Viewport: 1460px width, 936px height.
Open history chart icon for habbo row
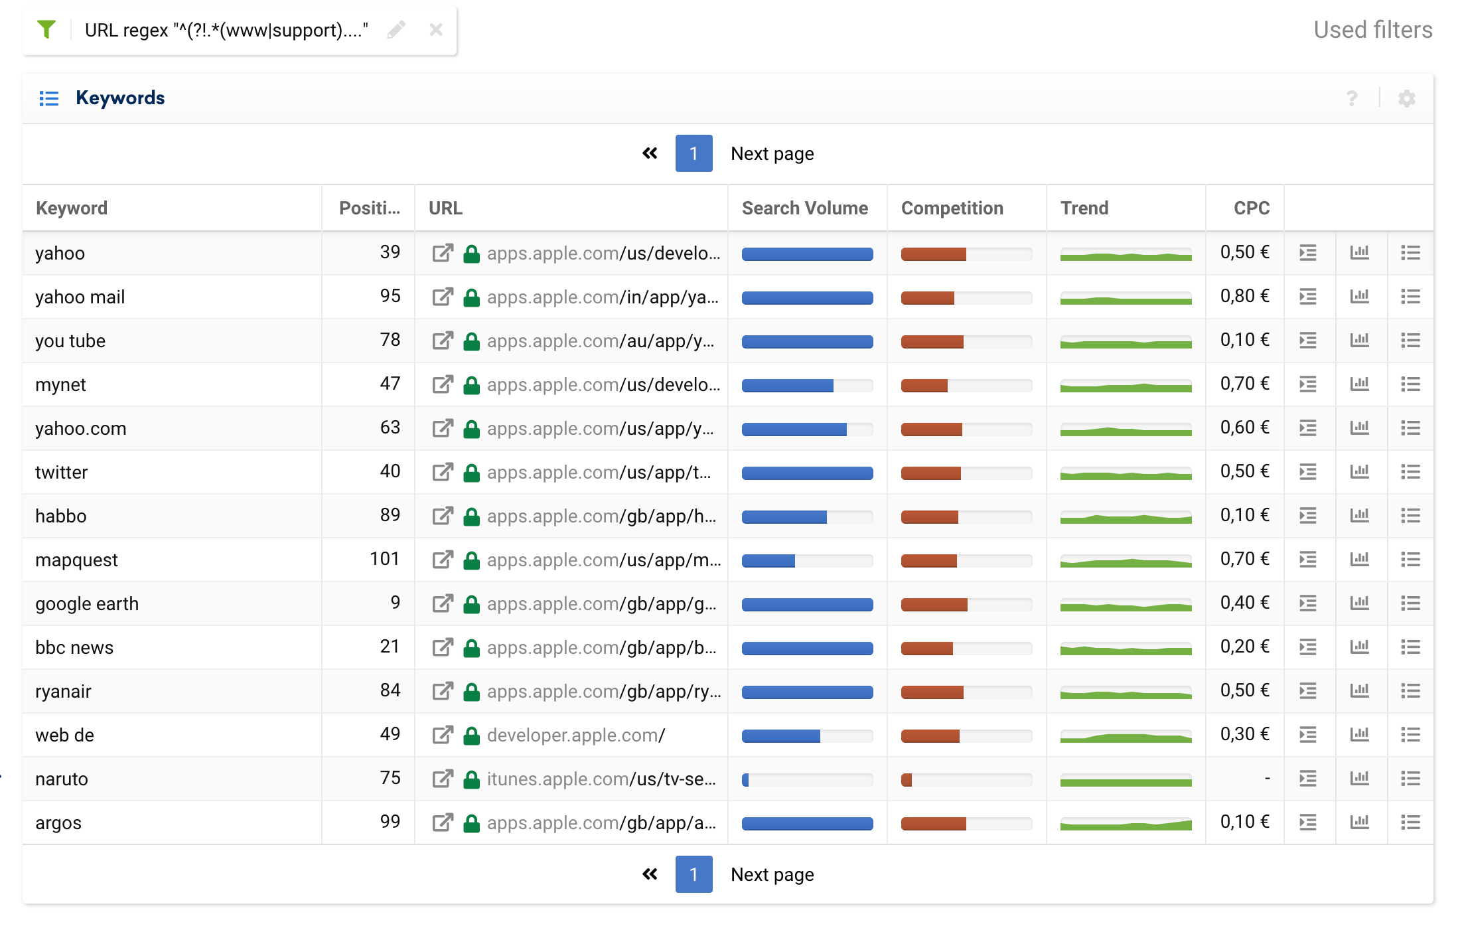(x=1360, y=515)
